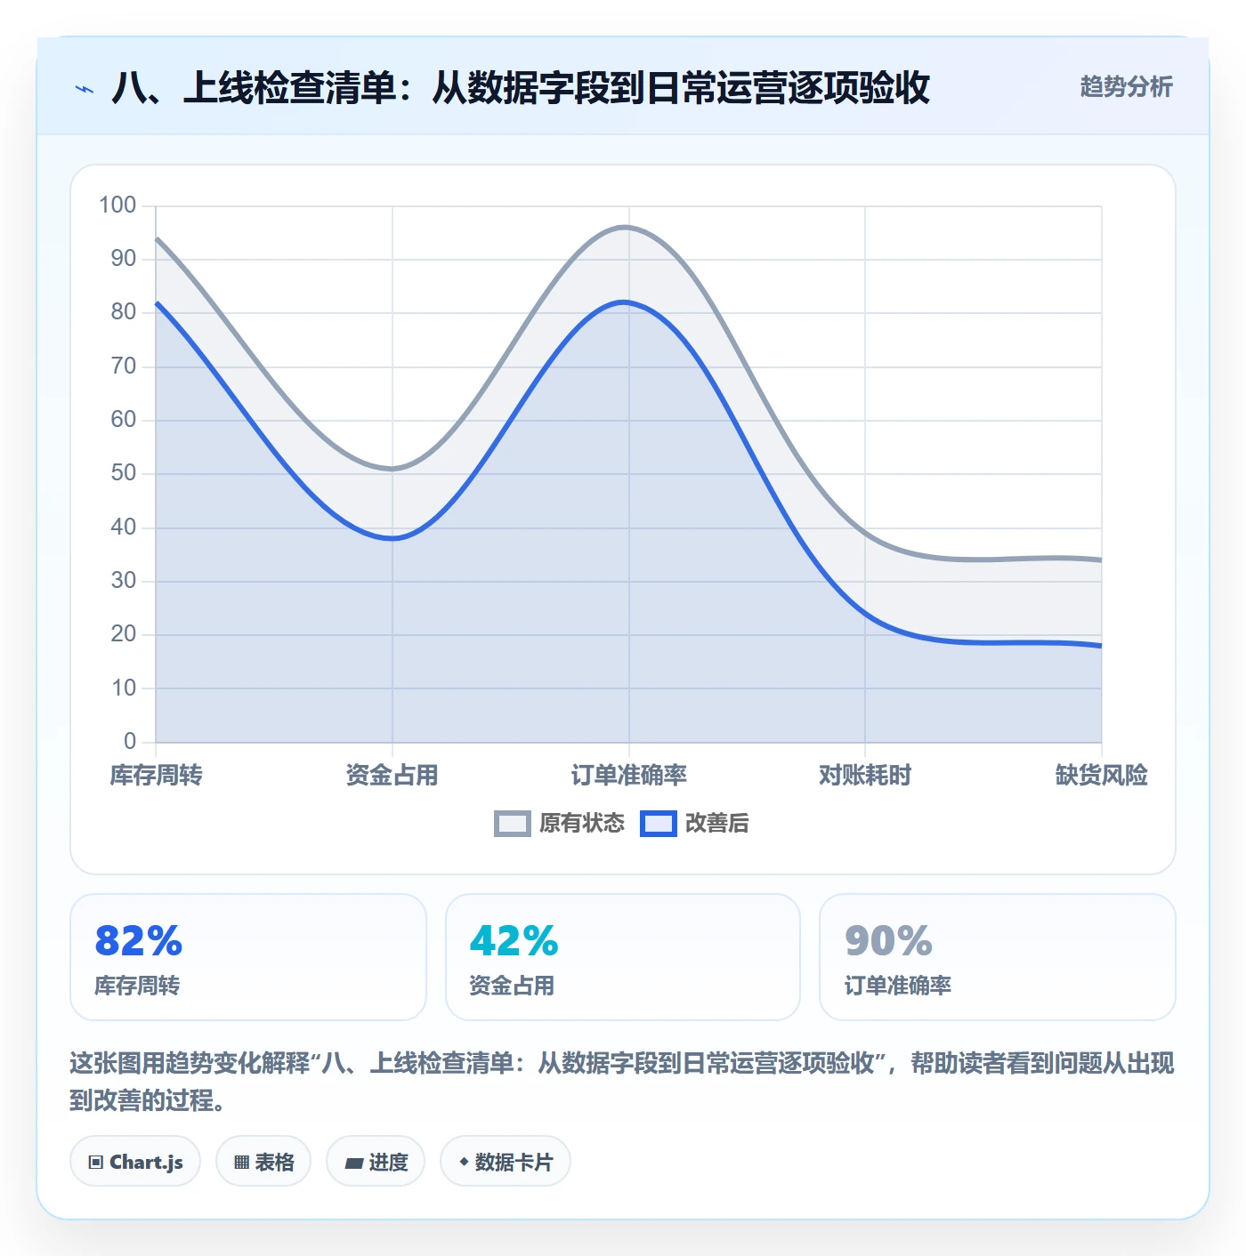Select the 数据卡片 tag chip
The width and height of the screenshot is (1246, 1256).
(x=506, y=1162)
